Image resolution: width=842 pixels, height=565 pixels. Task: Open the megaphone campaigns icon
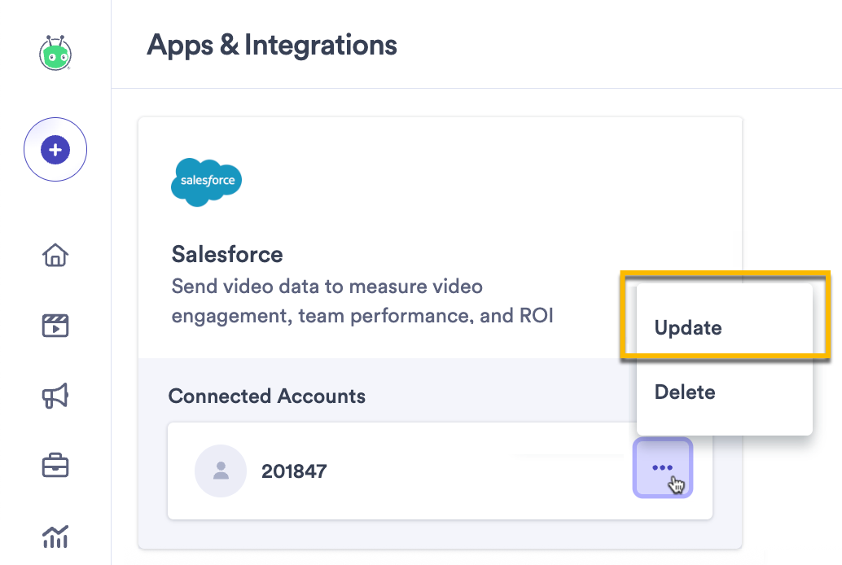[x=55, y=396]
